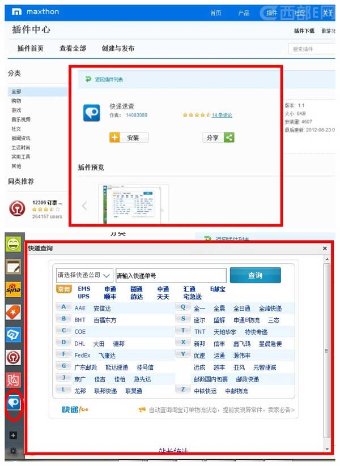The image size is (340, 466).
Task: Open the Sina sidebar icon
Action: [x=14, y=290]
